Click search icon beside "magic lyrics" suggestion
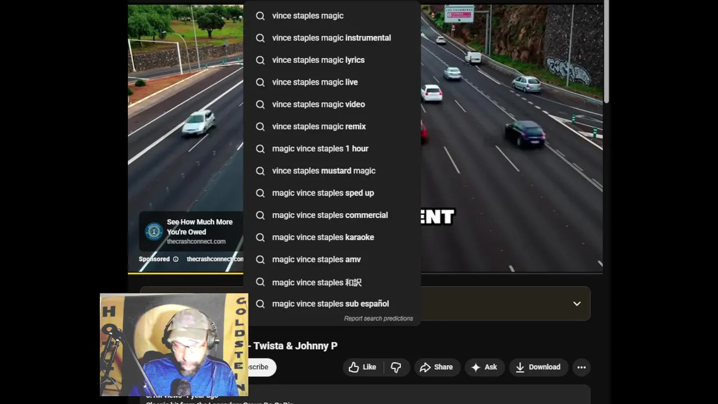 [260, 60]
